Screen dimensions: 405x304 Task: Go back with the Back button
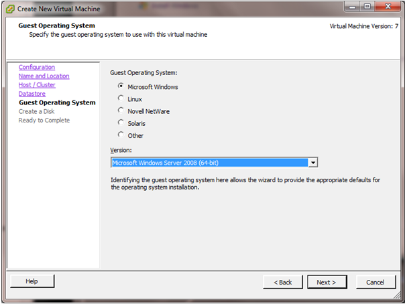(x=283, y=283)
